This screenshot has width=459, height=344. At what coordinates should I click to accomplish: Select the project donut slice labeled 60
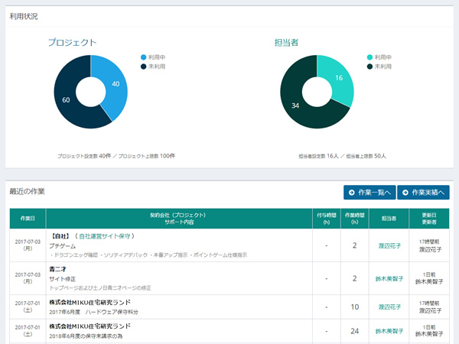(67, 99)
